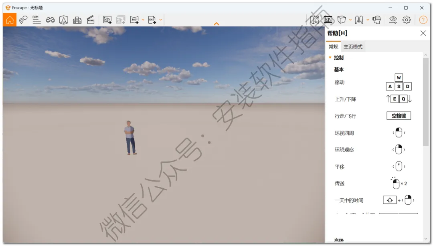Maximize the Enscape window
Screen dimensions: 433x246
click(406, 8)
